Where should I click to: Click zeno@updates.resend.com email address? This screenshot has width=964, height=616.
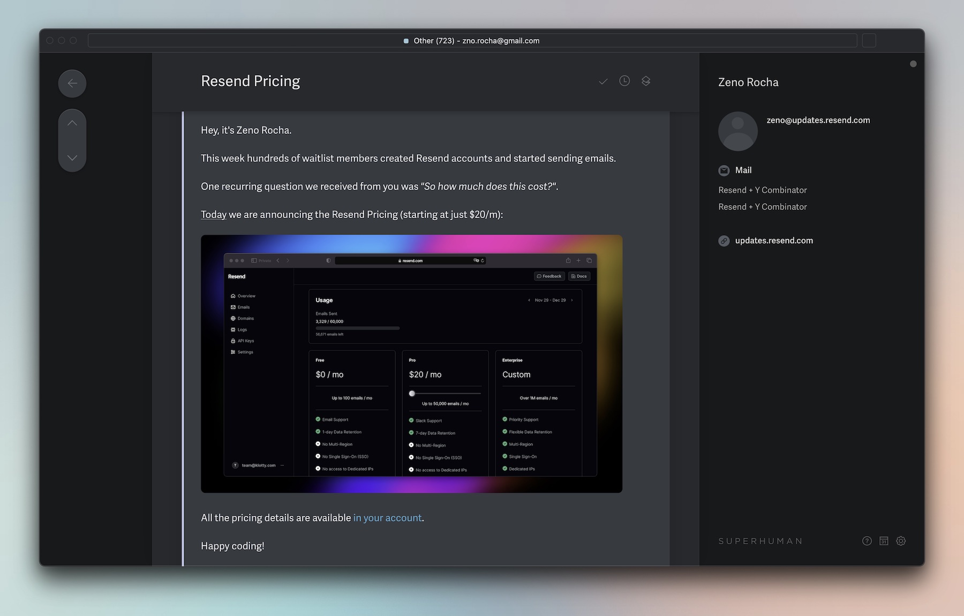818,121
